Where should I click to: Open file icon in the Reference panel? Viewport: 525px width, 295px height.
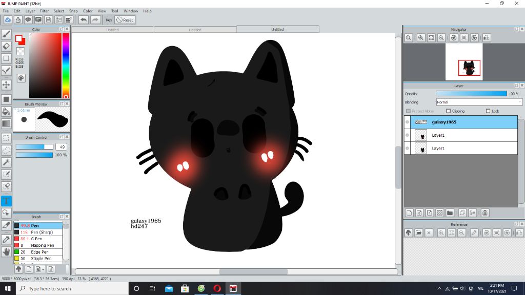pyautogui.click(x=418, y=233)
